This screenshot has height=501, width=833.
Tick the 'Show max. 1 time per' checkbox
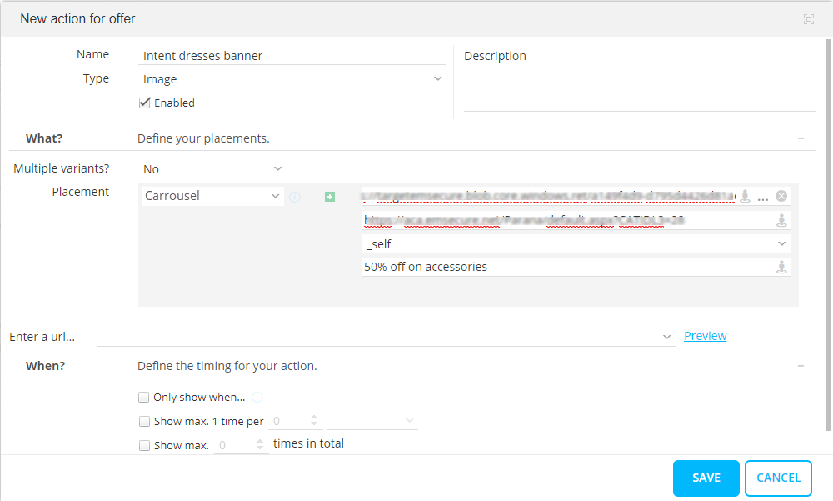coord(145,422)
